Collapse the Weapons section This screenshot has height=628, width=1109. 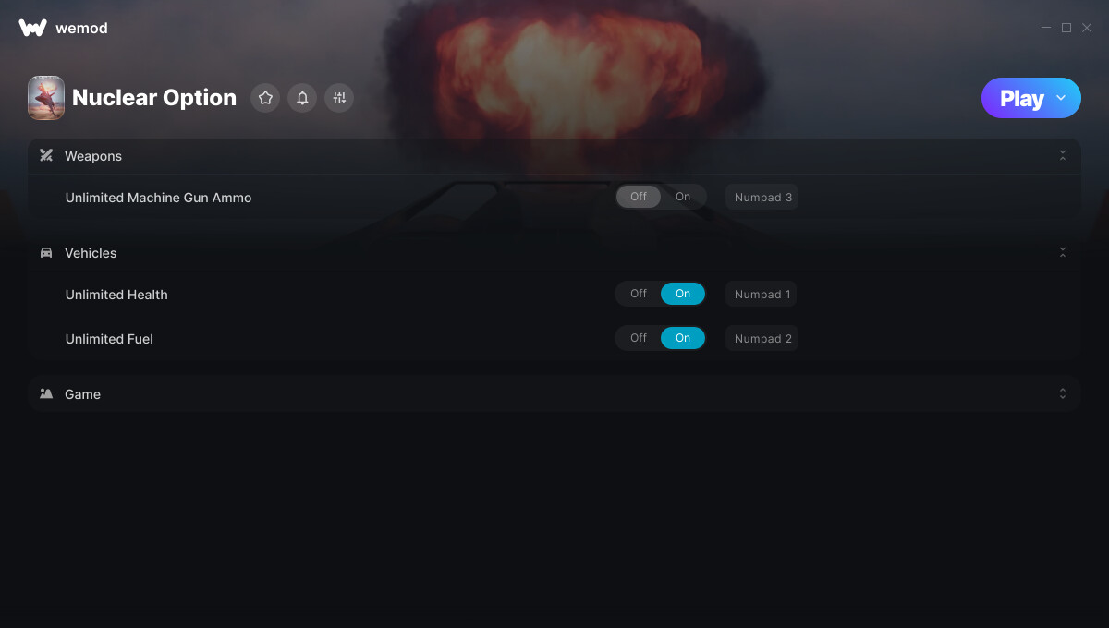[1062, 156]
